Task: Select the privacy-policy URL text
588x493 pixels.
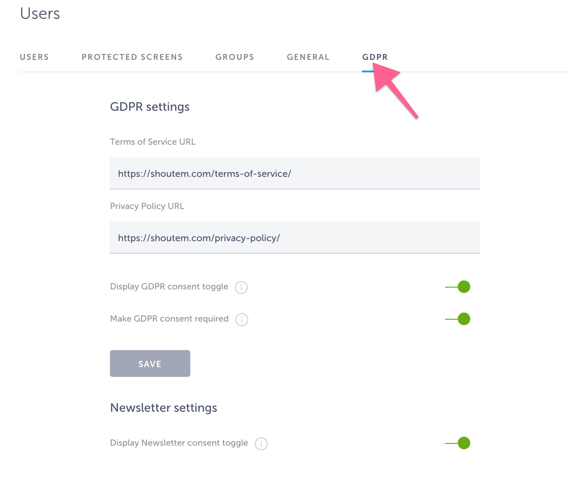Action: (199, 238)
